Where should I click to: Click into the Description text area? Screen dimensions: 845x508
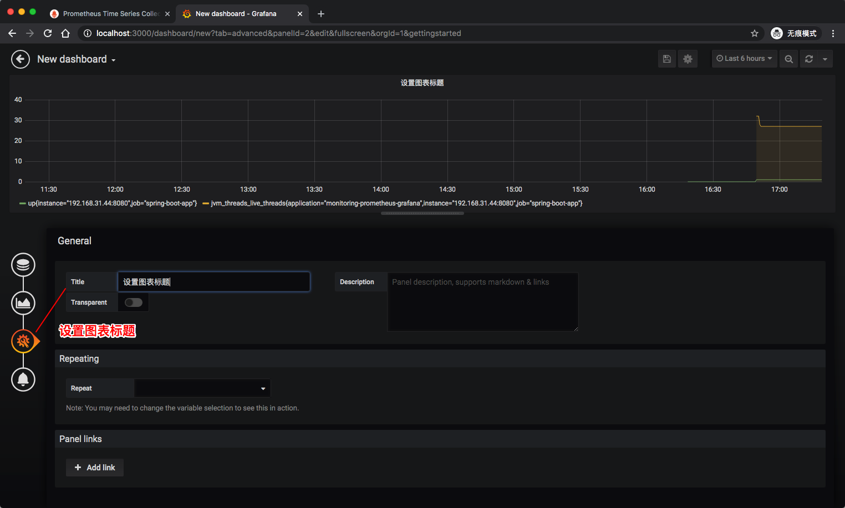click(482, 302)
